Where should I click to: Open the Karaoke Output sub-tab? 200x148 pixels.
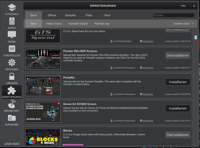(x=78, y=23)
